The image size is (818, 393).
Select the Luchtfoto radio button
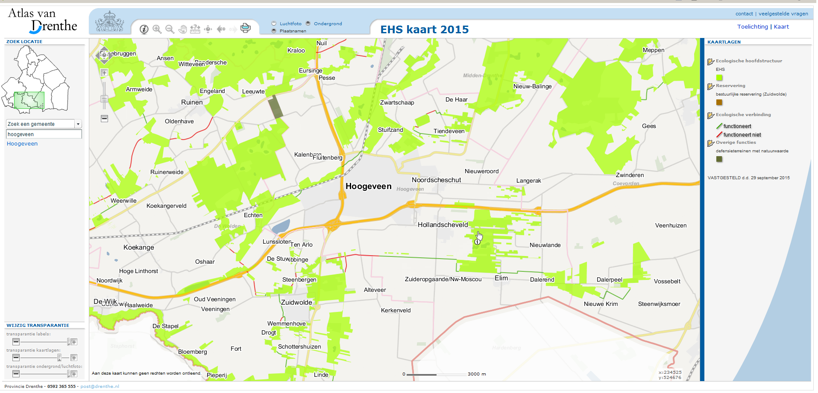(274, 23)
